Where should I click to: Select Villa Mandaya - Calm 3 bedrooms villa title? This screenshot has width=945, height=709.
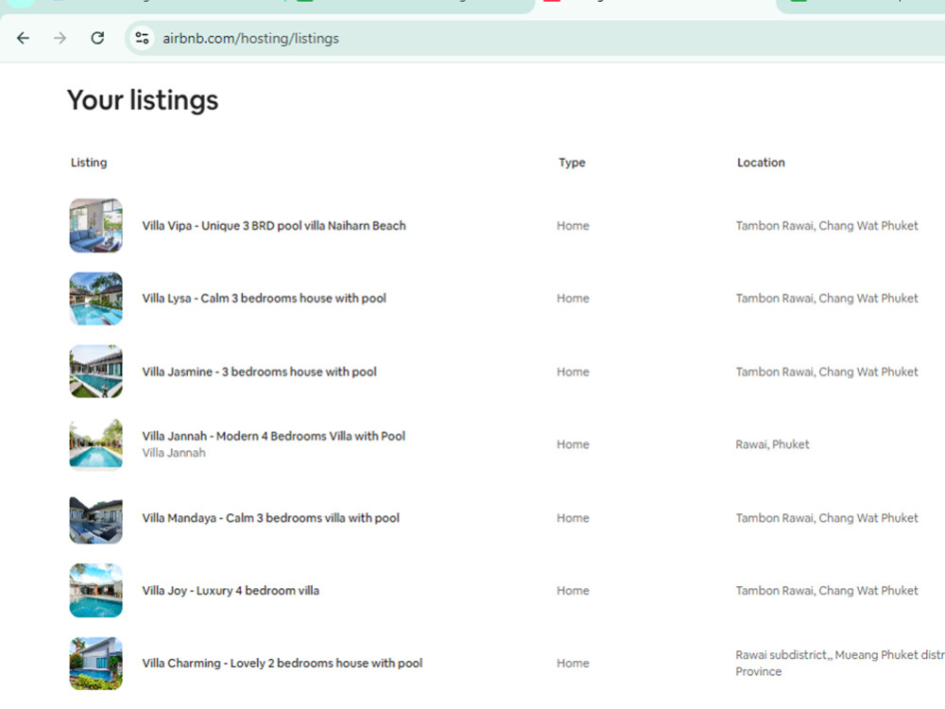[270, 518]
